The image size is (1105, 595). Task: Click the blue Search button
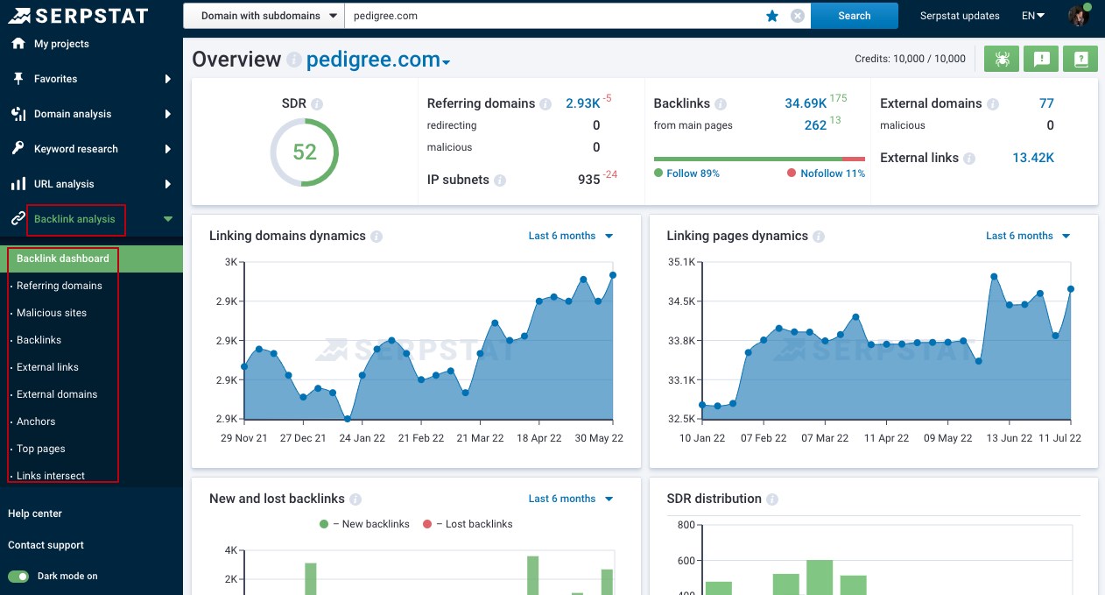point(855,16)
